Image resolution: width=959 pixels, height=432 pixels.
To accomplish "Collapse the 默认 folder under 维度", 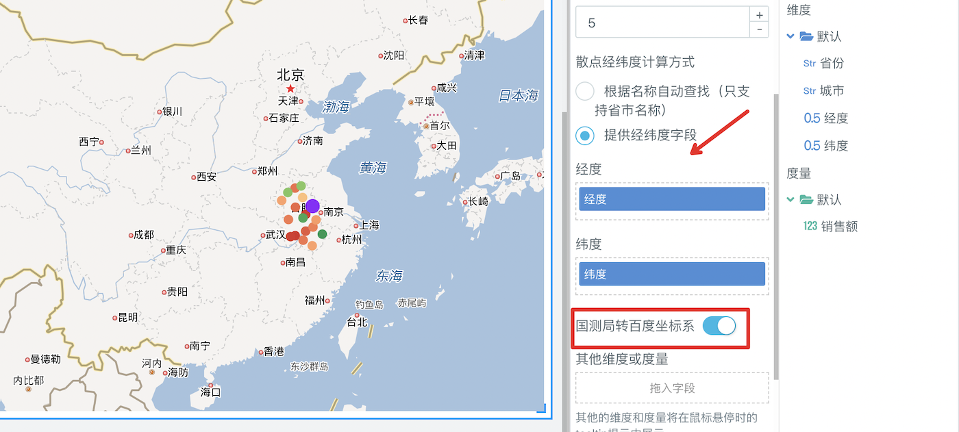I will coord(791,36).
